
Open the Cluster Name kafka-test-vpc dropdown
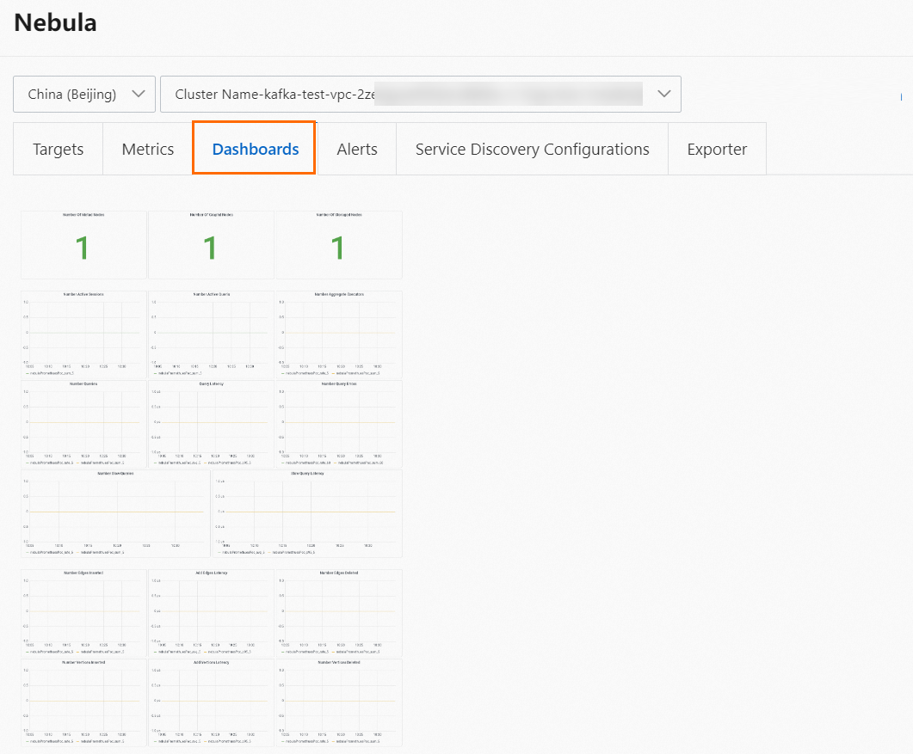(421, 95)
